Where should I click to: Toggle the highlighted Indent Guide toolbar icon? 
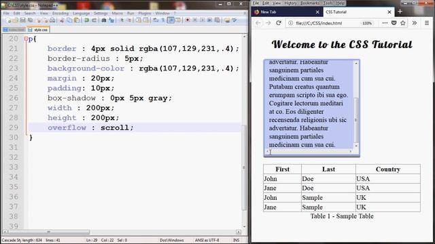coord(171,20)
